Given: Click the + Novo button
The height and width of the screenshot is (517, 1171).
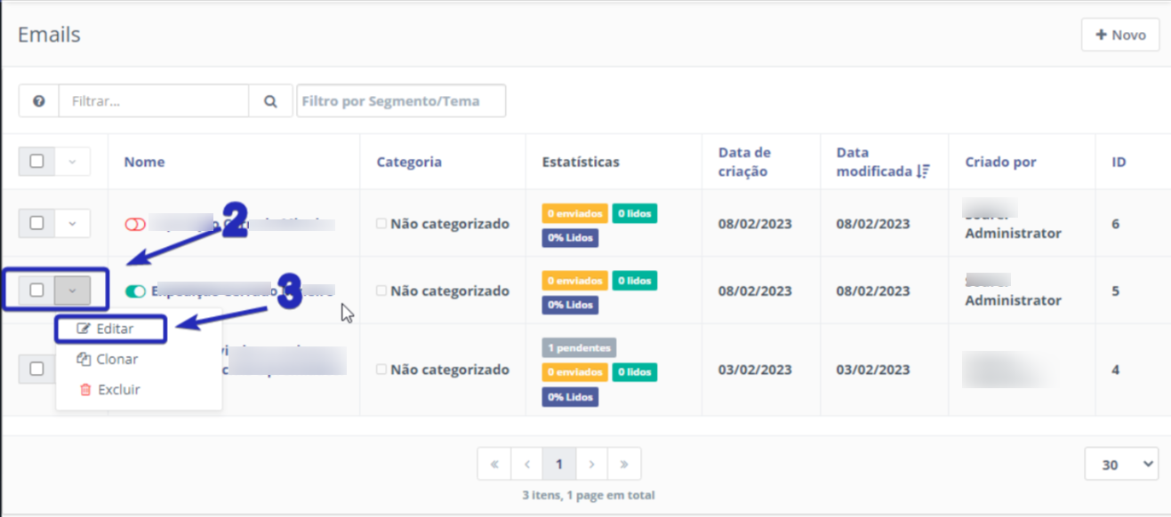Looking at the screenshot, I should coord(1119,35).
